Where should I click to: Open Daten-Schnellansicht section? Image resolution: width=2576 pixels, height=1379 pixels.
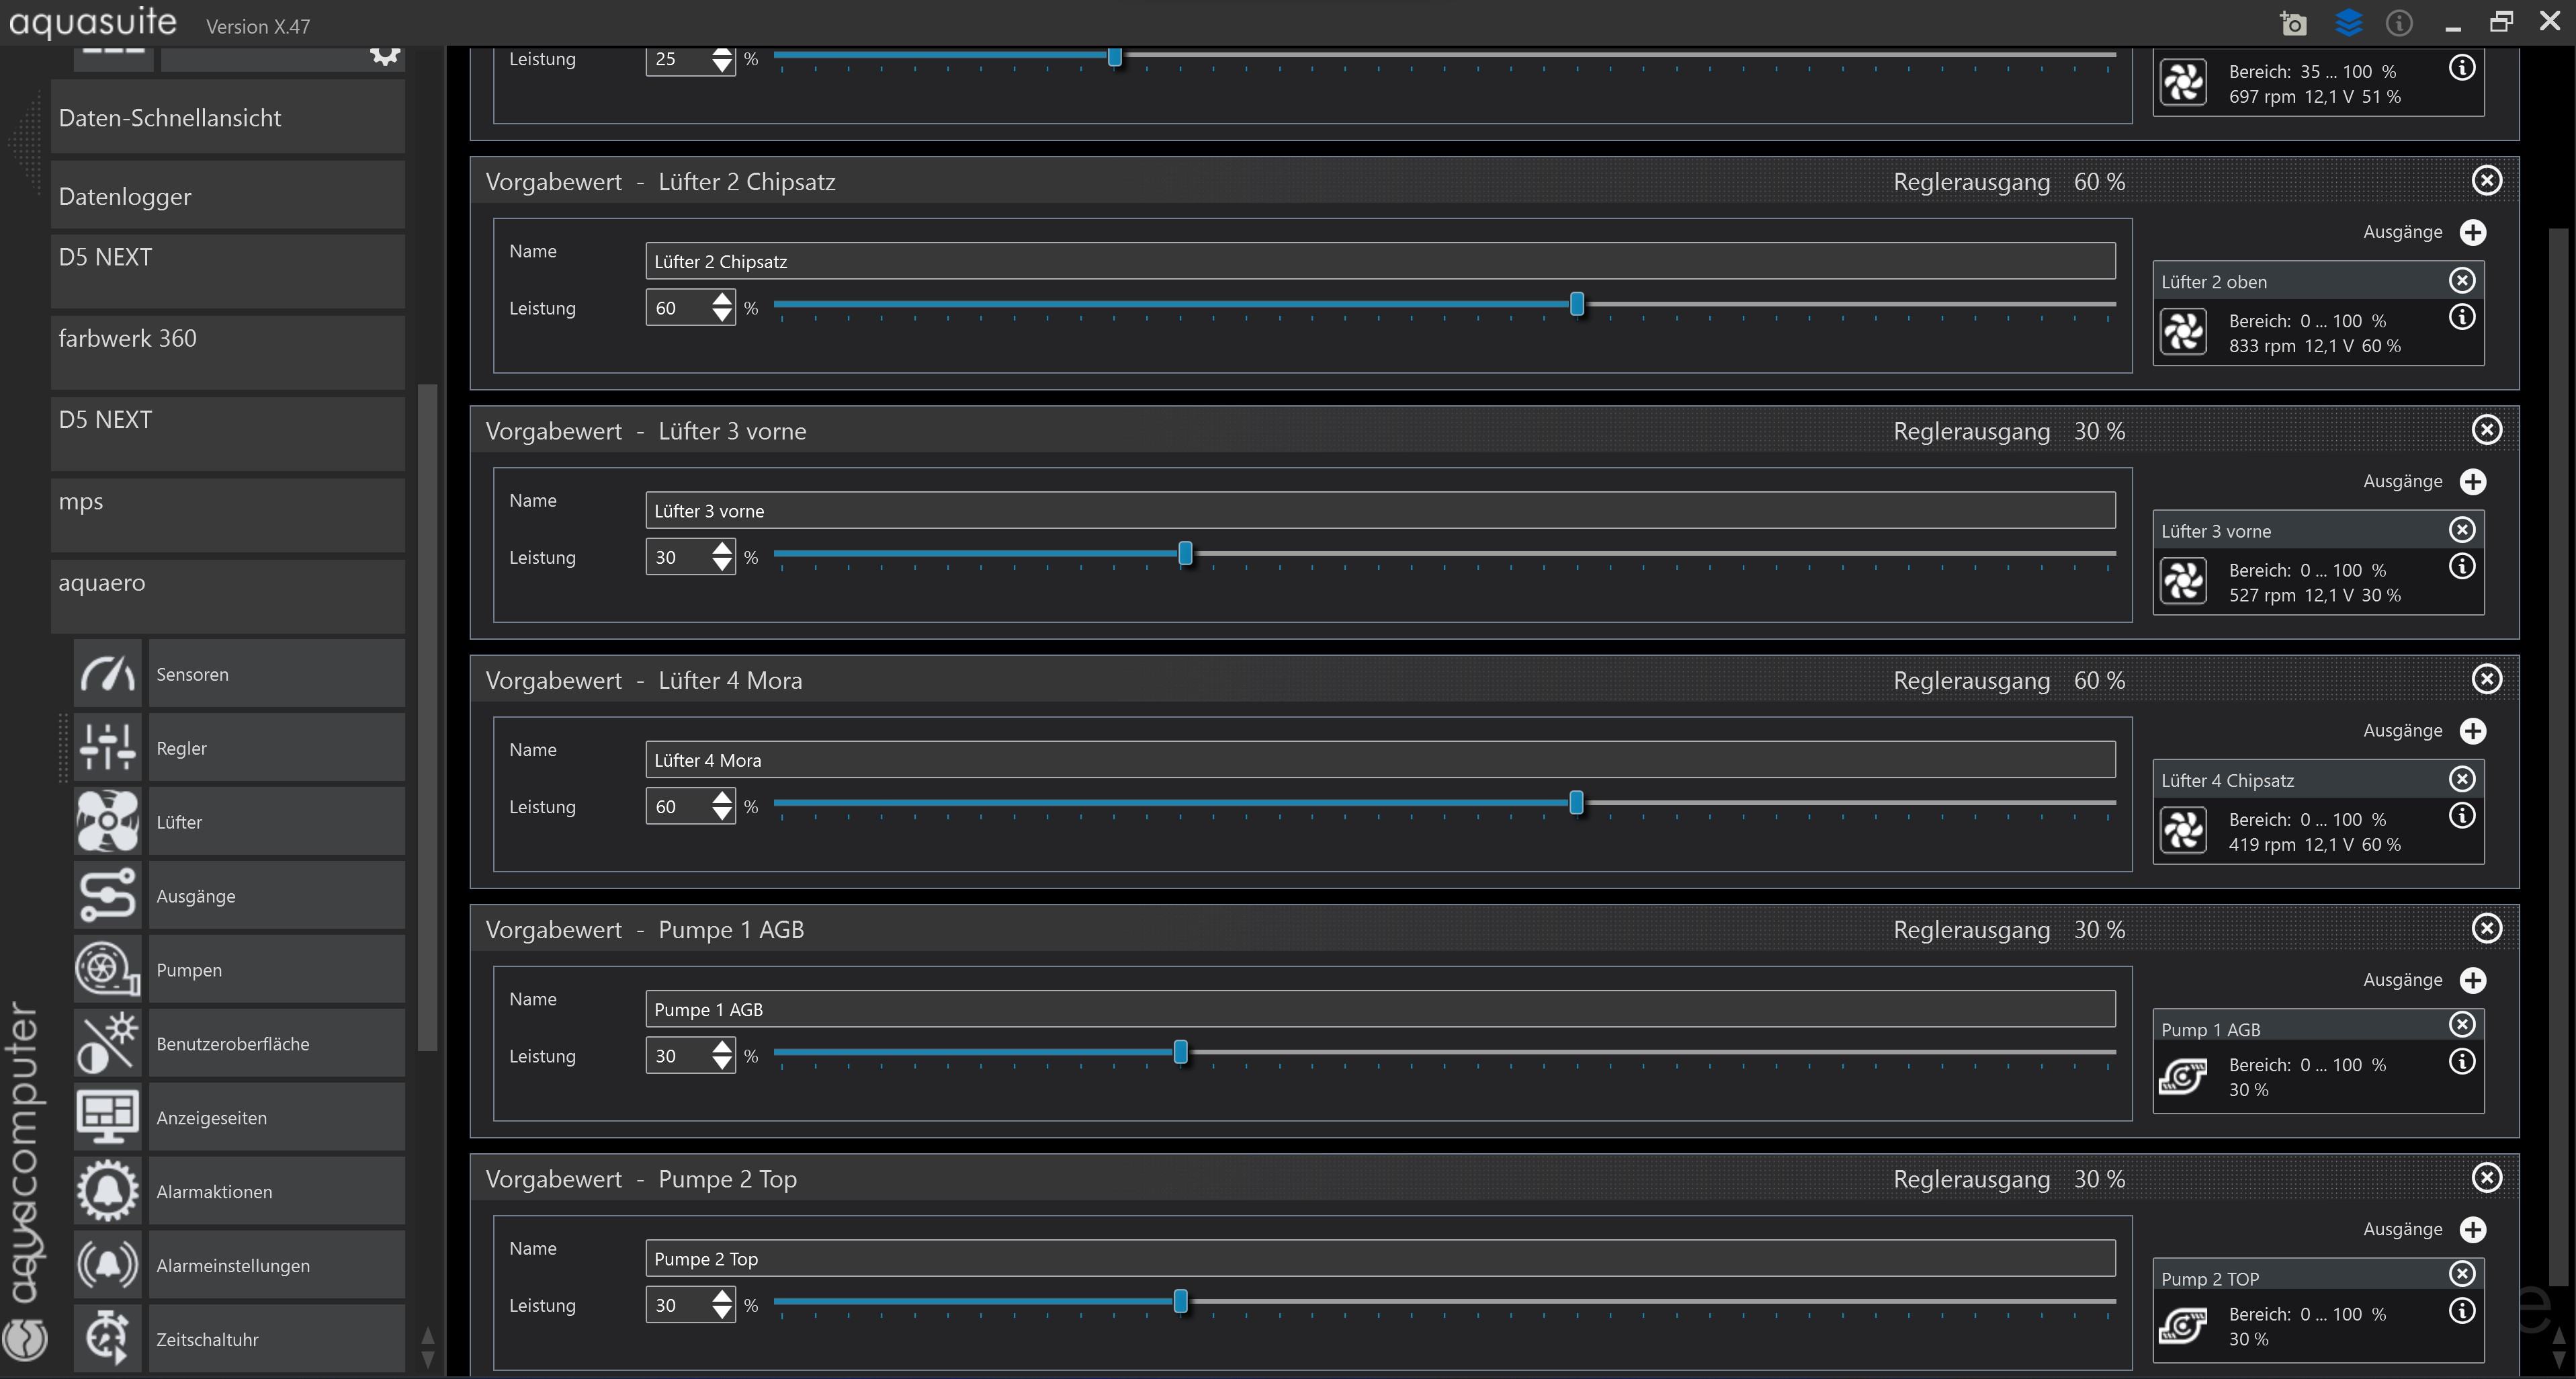coord(228,117)
